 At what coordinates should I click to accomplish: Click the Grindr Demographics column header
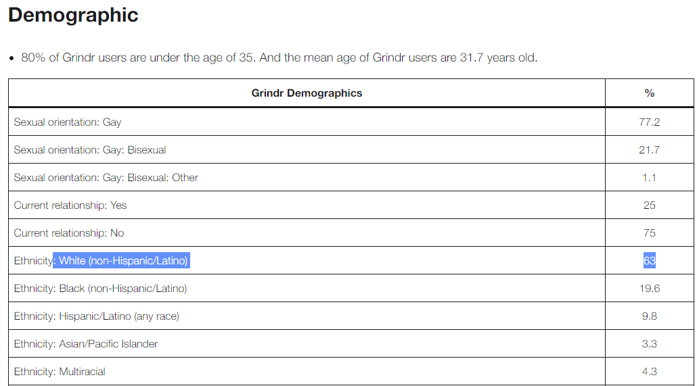tap(307, 93)
